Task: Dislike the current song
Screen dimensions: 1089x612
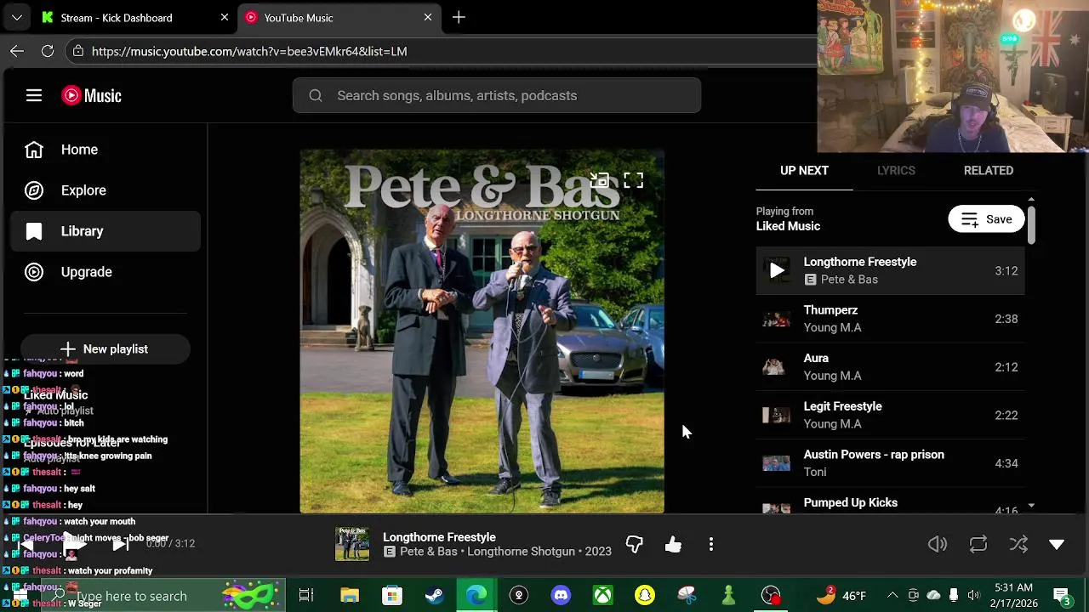Action: click(x=634, y=544)
